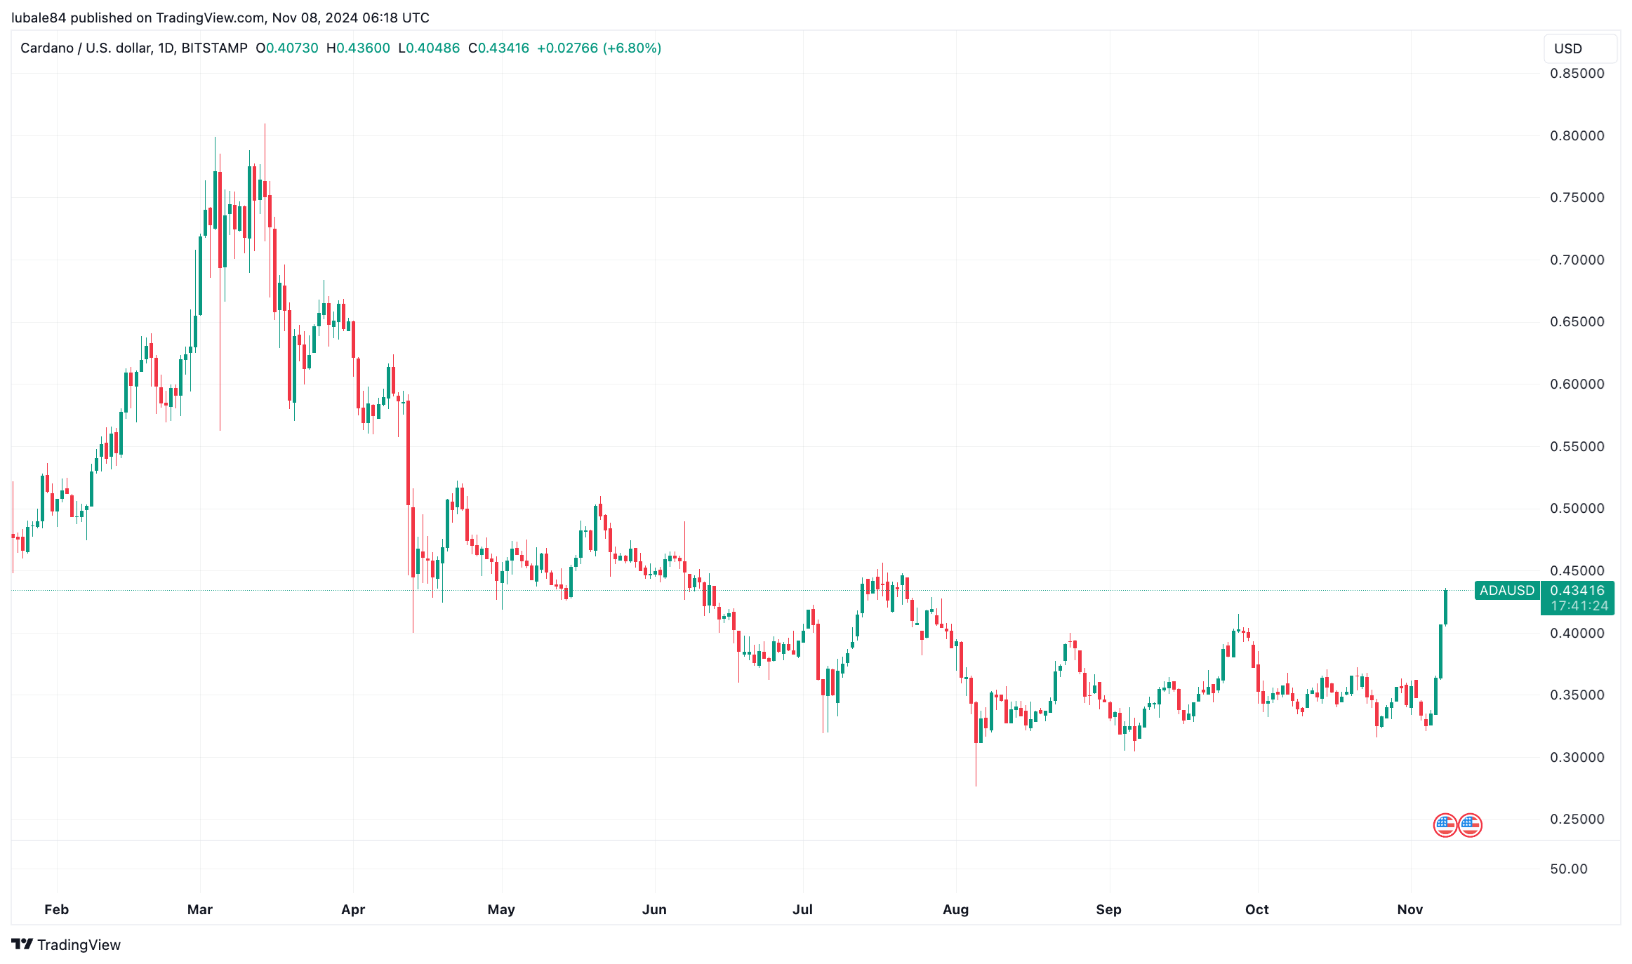Click the close value C0.43416
The image size is (1632, 964).
point(498,48)
